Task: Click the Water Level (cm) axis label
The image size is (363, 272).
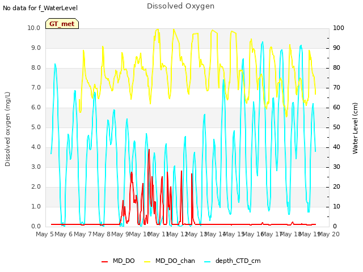Action: pos(355,129)
